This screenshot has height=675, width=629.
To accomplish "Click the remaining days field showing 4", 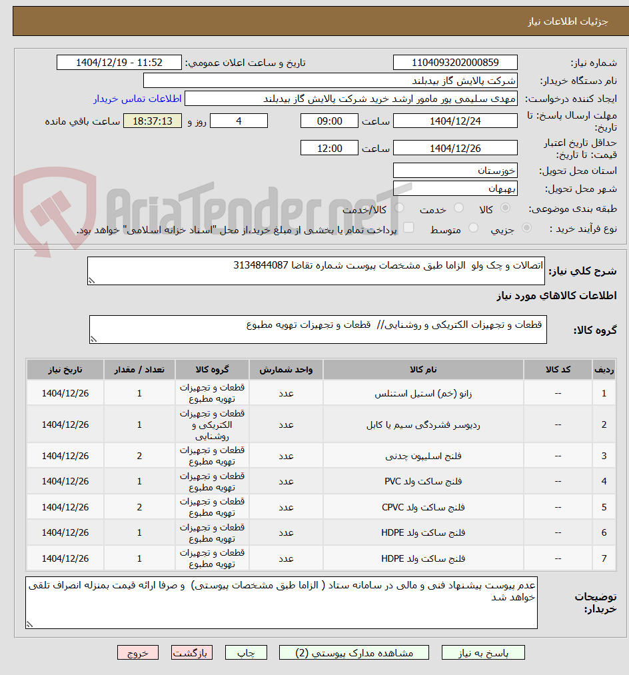I will coord(239,121).
